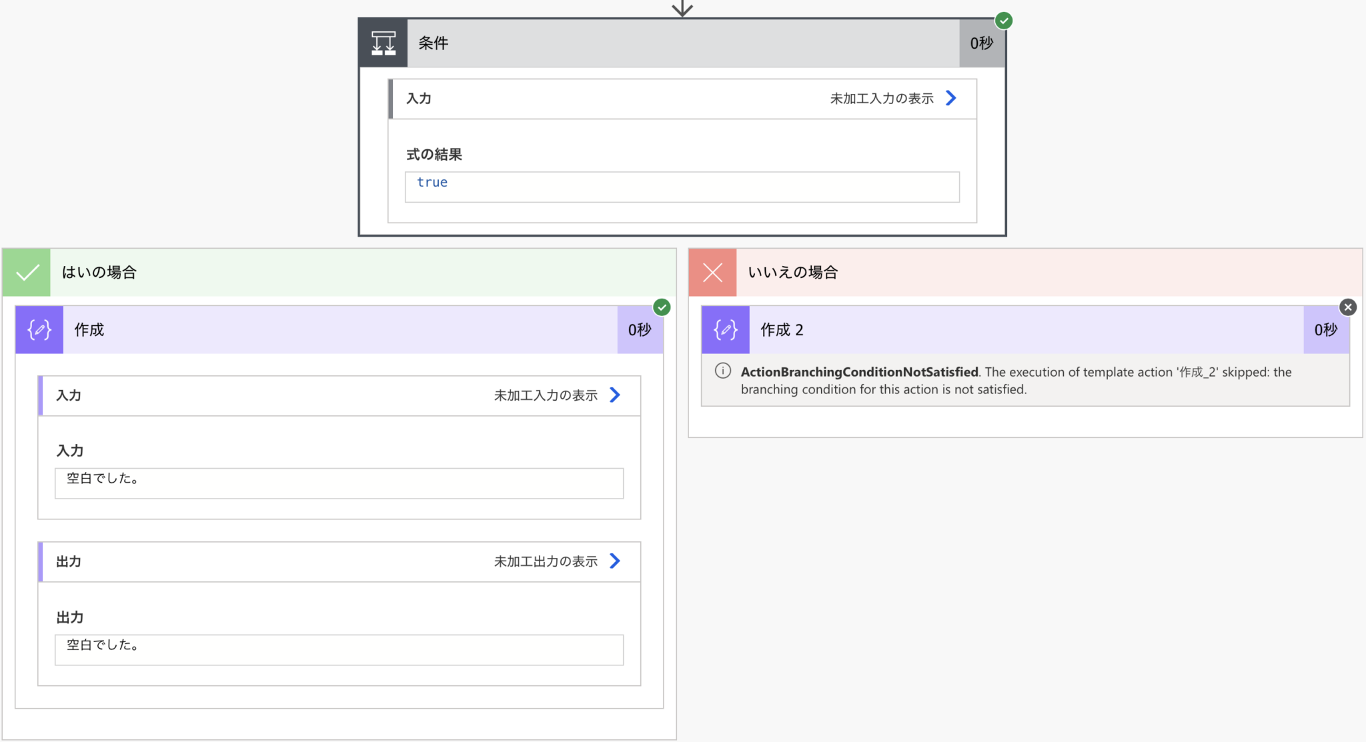Screen dimensions: 1366x742
Task: Expand raw outputs chevron on 作成 action
Action: point(614,561)
